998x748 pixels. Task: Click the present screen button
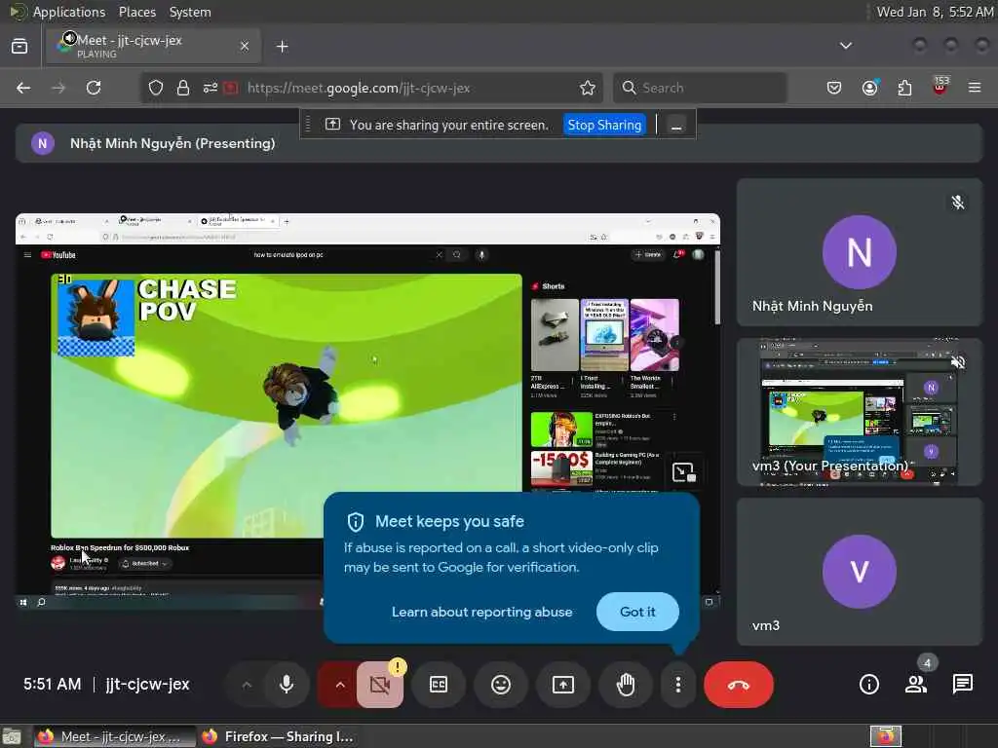[x=563, y=685]
